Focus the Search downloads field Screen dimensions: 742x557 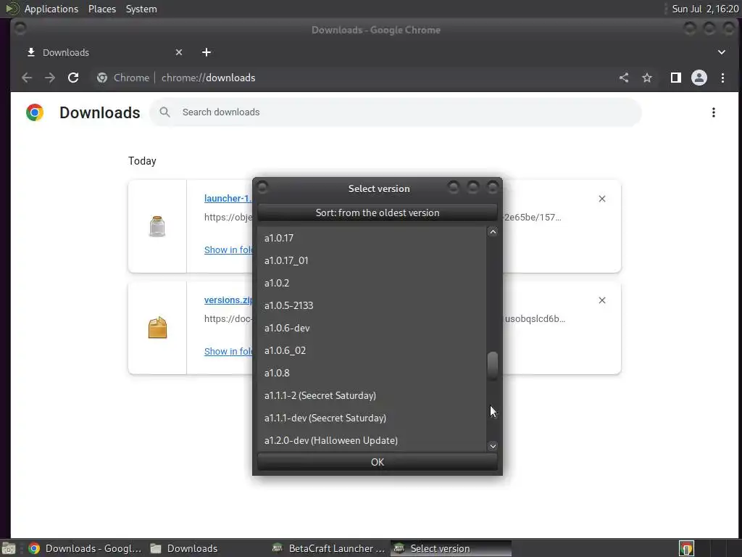[396, 112]
